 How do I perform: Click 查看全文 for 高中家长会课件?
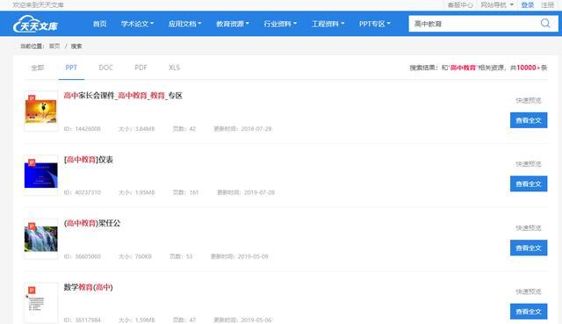(x=529, y=120)
